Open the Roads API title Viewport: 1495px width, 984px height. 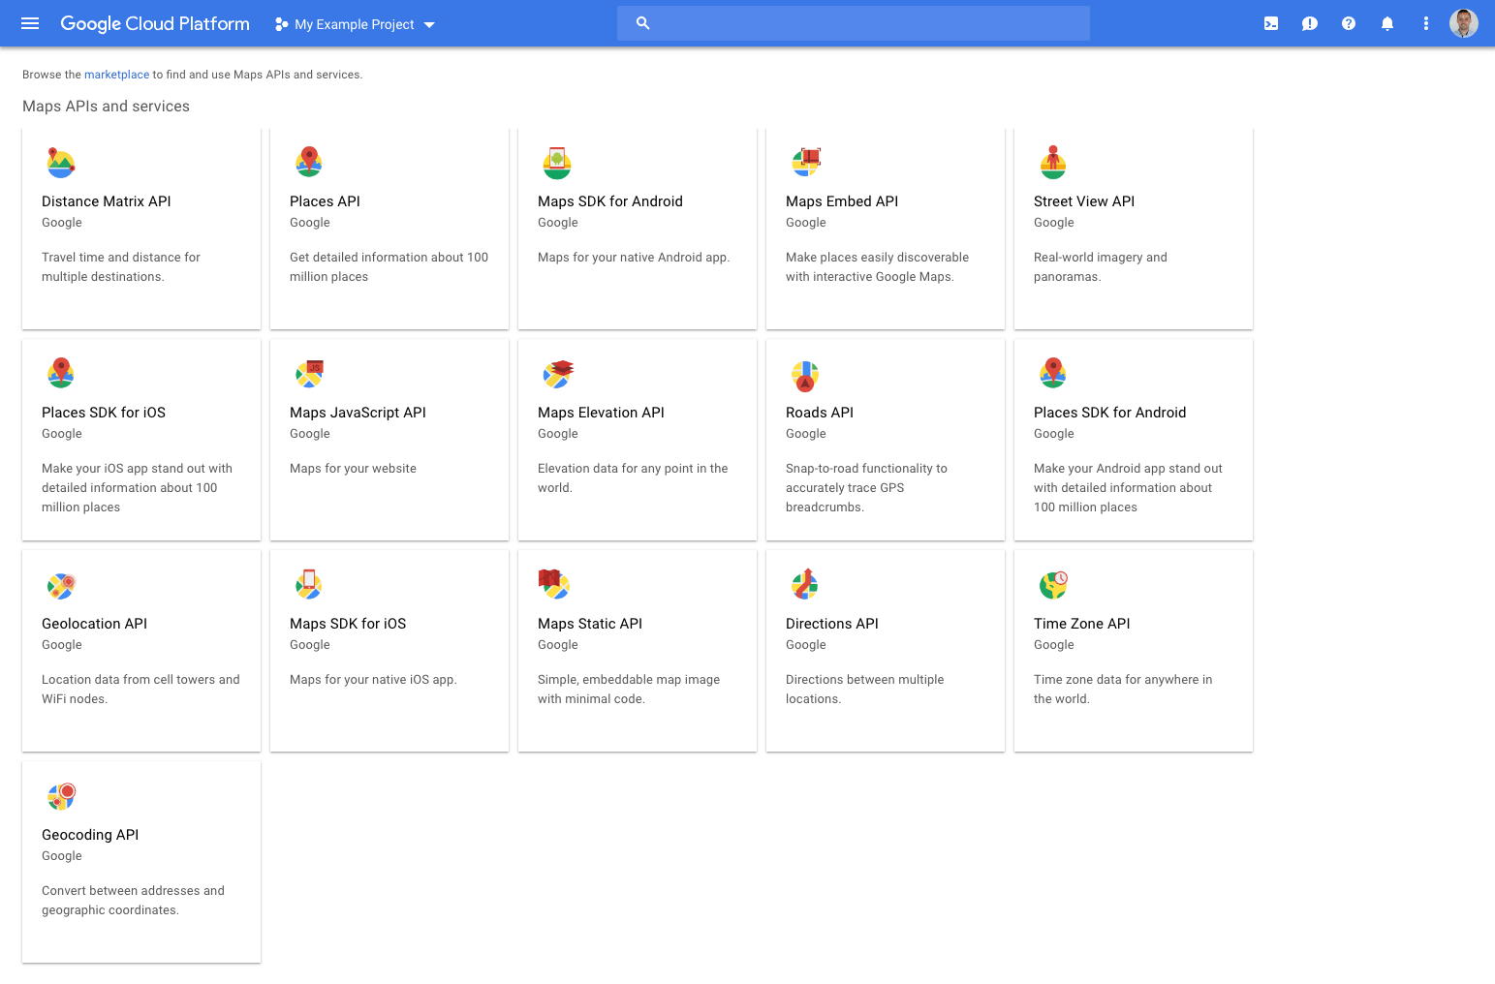[x=820, y=413]
